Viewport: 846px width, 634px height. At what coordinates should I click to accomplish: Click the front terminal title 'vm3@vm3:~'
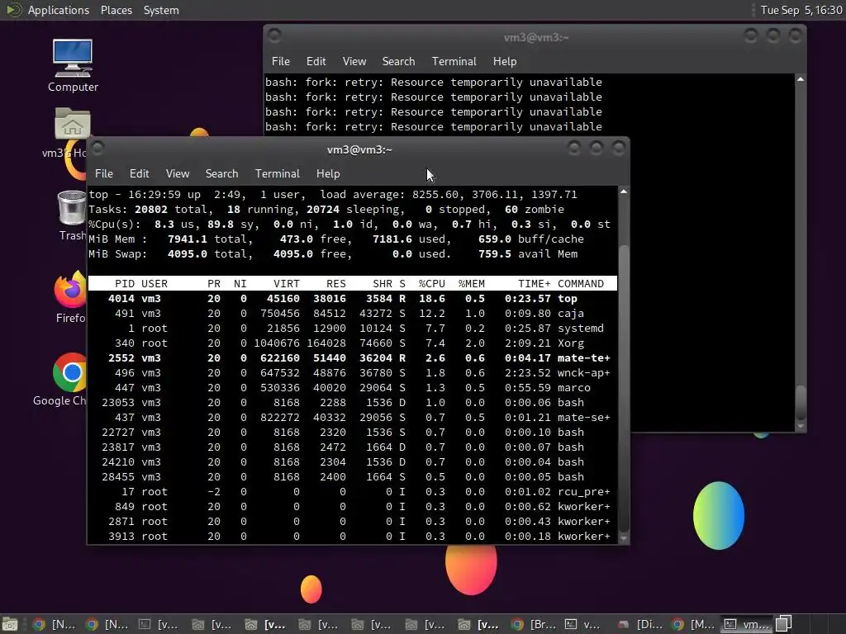click(359, 150)
